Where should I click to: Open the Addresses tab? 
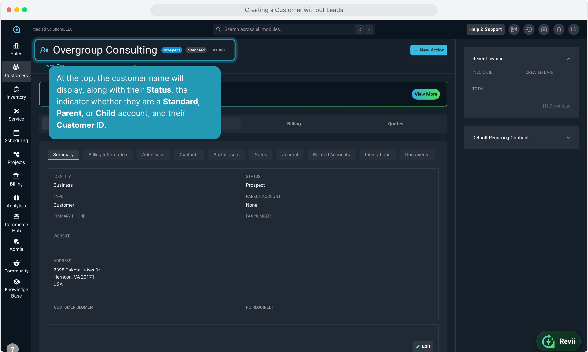pyautogui.click(x=153, y=155)
